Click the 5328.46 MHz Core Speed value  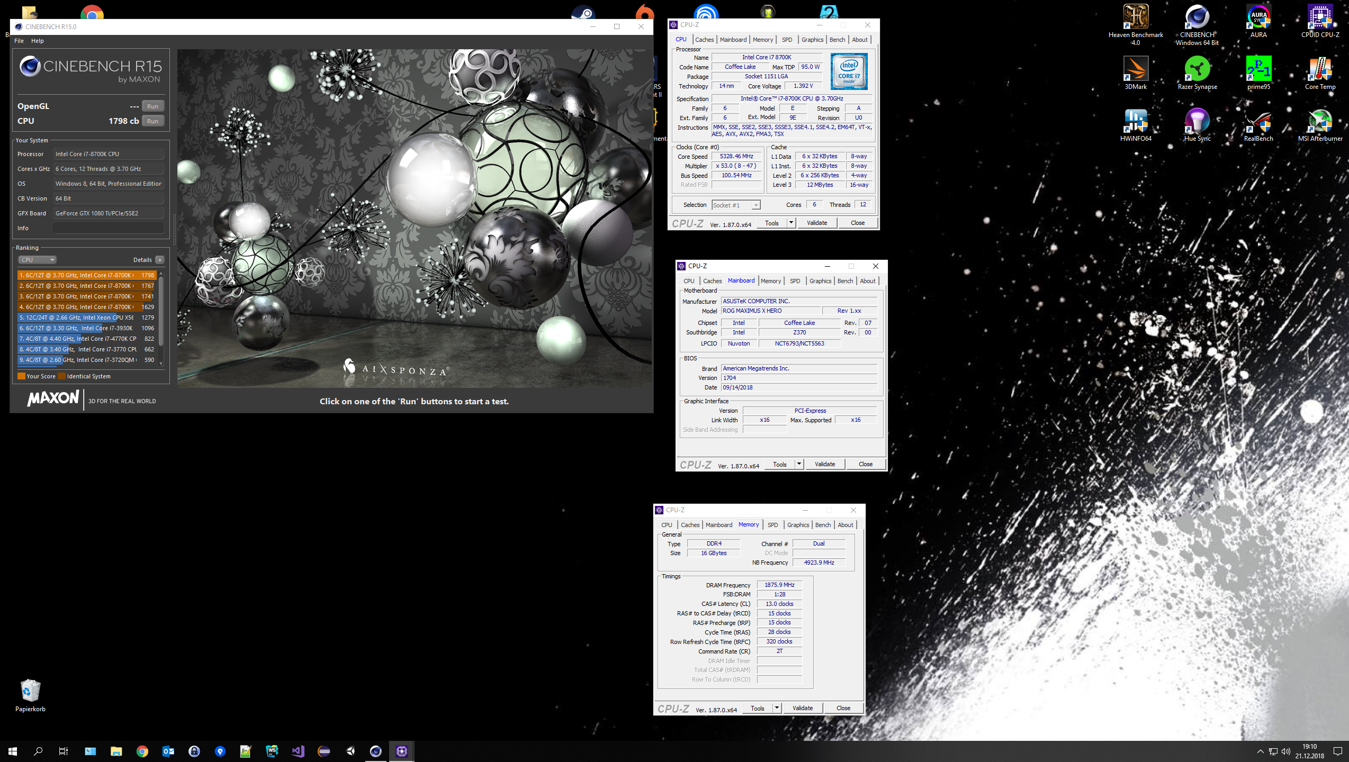[x=736, y=156]
